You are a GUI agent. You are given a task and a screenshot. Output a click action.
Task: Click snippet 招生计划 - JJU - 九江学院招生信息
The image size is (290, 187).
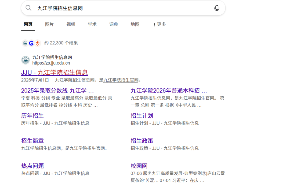pos(165,123)
